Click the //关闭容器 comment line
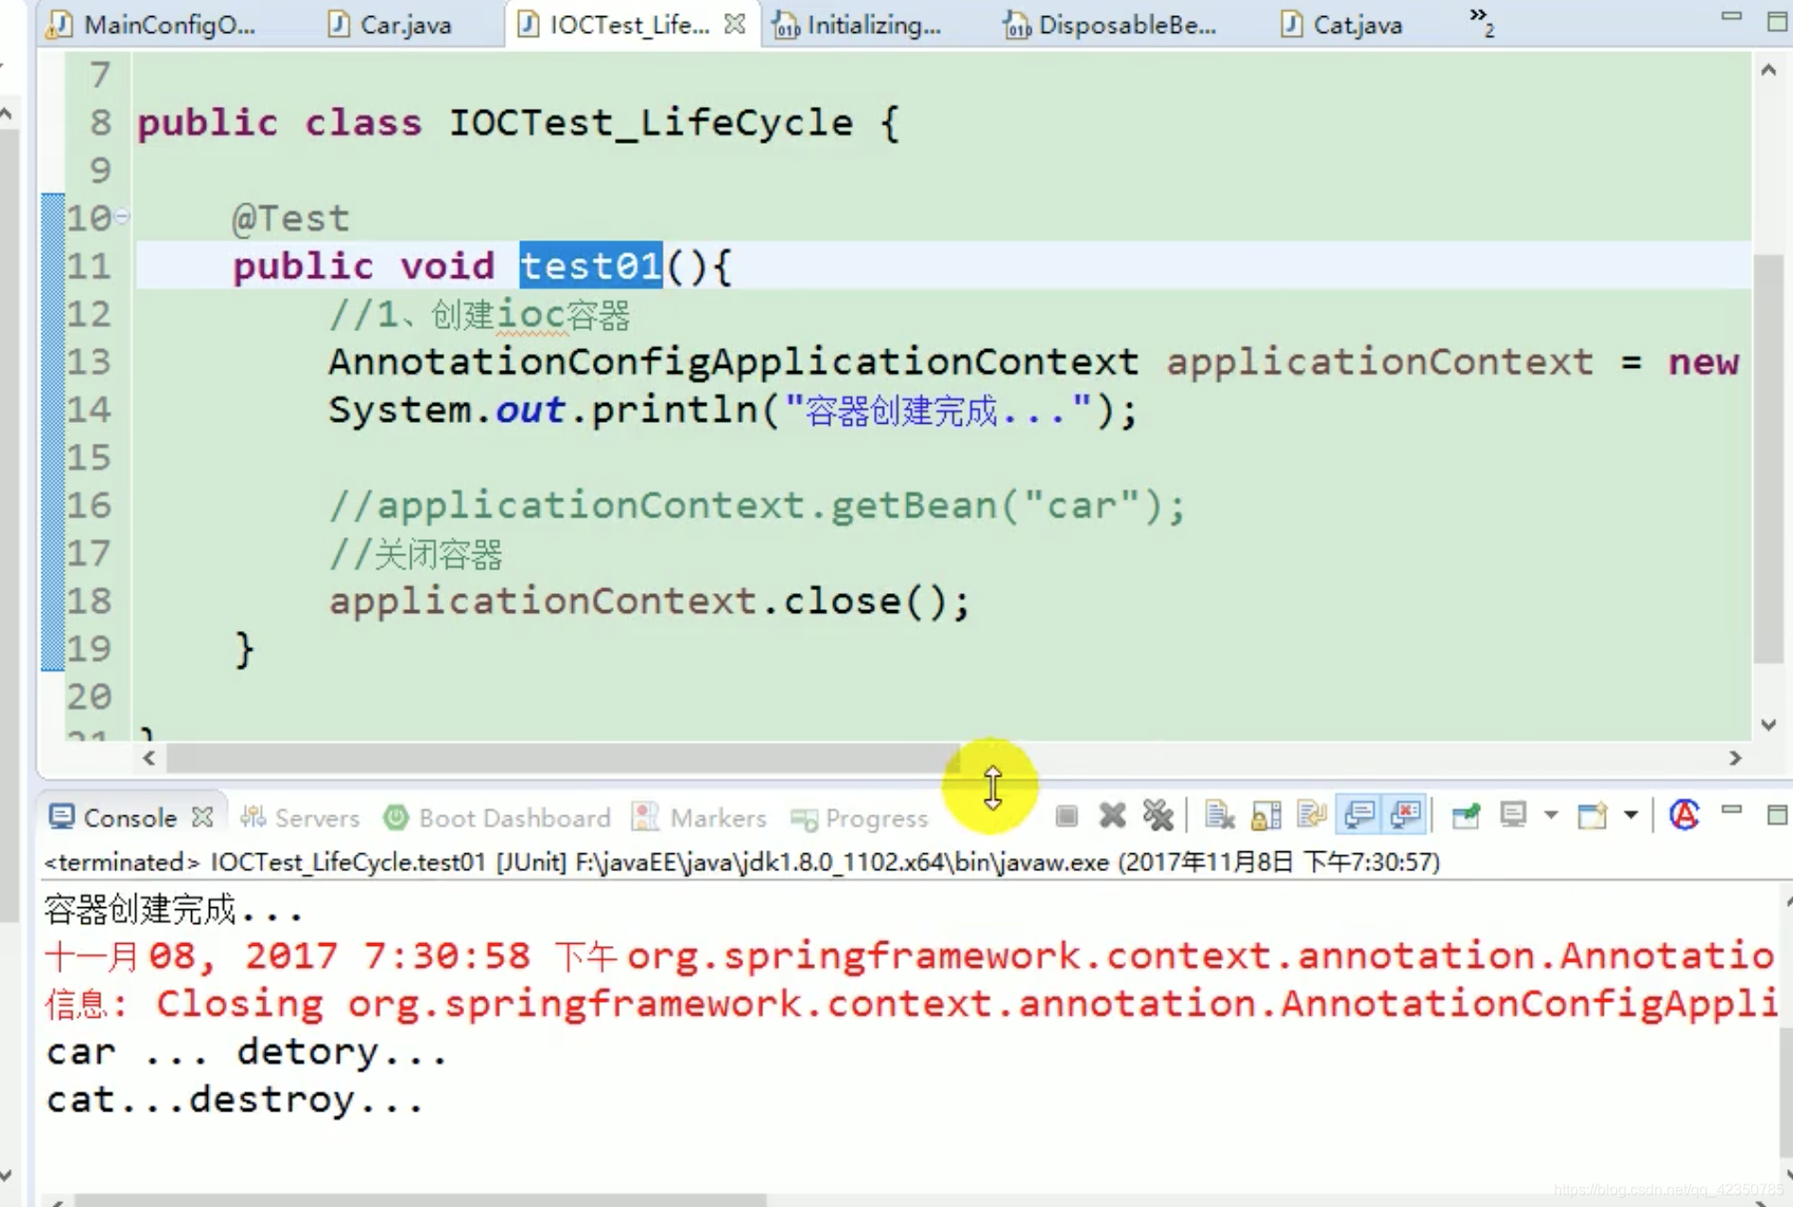Image resolution: width=1793 pixels, height=1207 pixels. [415, 554]
